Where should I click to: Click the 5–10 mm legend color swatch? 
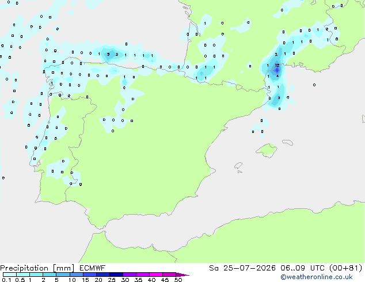coord(63,275)
